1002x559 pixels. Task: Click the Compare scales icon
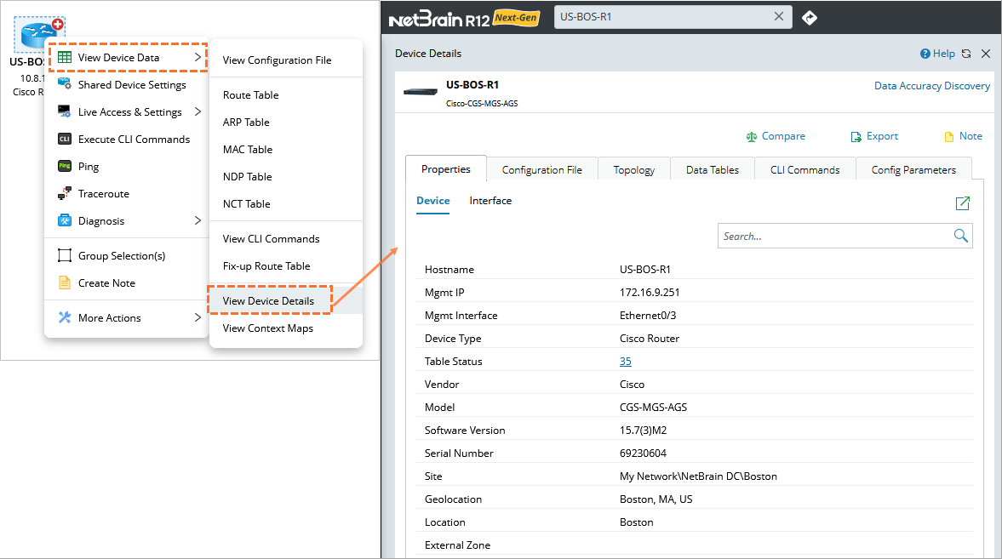pos(752,137)
